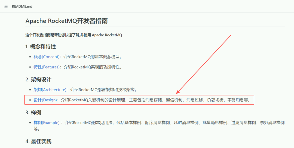
Task: Click the text 介绍RocketMQ的常见用法
Action: tap(88, 123)
